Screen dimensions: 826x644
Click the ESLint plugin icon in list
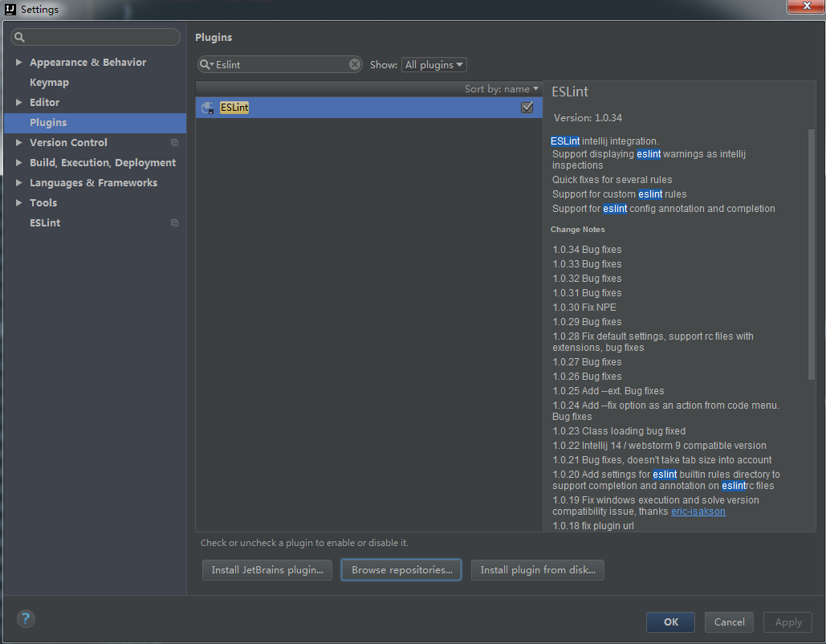coord(208,108)
